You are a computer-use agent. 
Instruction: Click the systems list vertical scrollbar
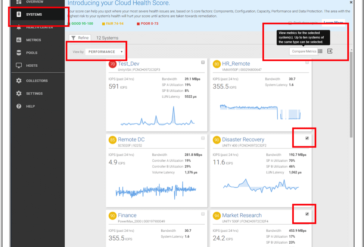tap(351, 94)
